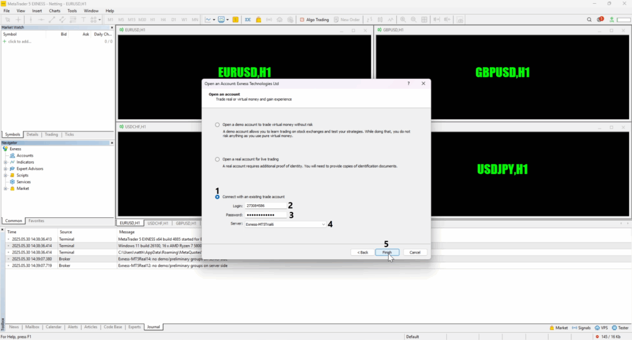Open the Charts menu
The height and width of the screenshot is (340, 632).
coord(54,10)
